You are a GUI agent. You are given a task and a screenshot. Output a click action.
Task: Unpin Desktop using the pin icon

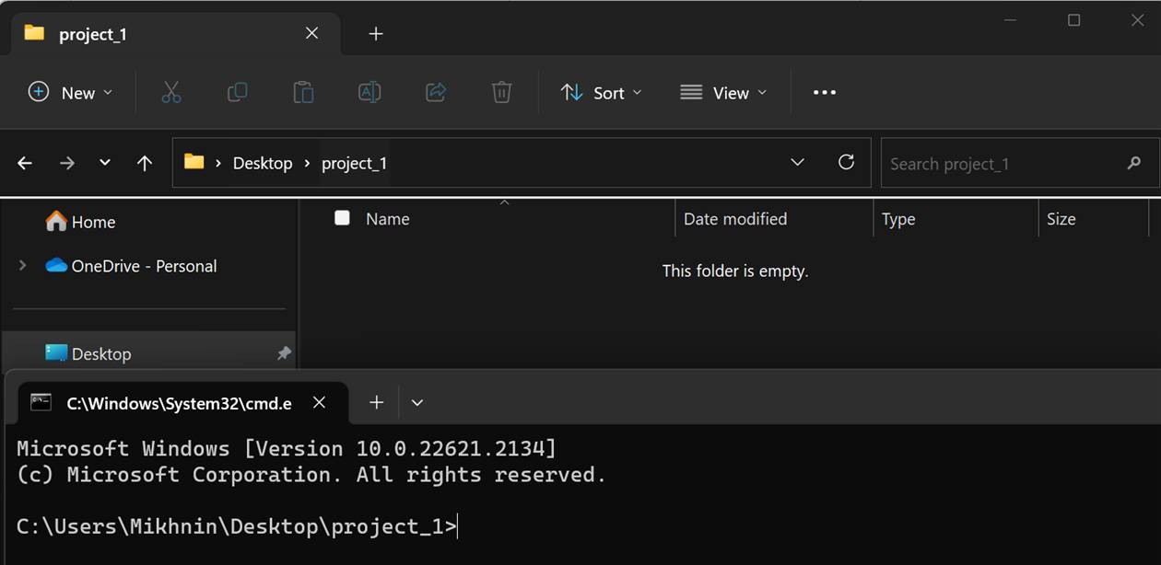coord(284,353)
